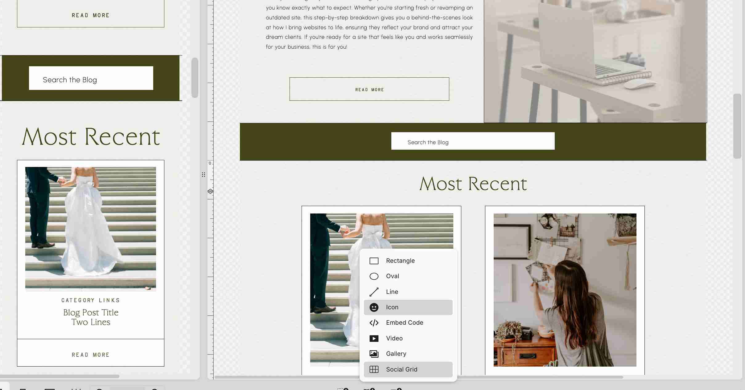745x390 pixels.
Task: Click Read More in the mobile sidebar
Action: pos(90,15)
